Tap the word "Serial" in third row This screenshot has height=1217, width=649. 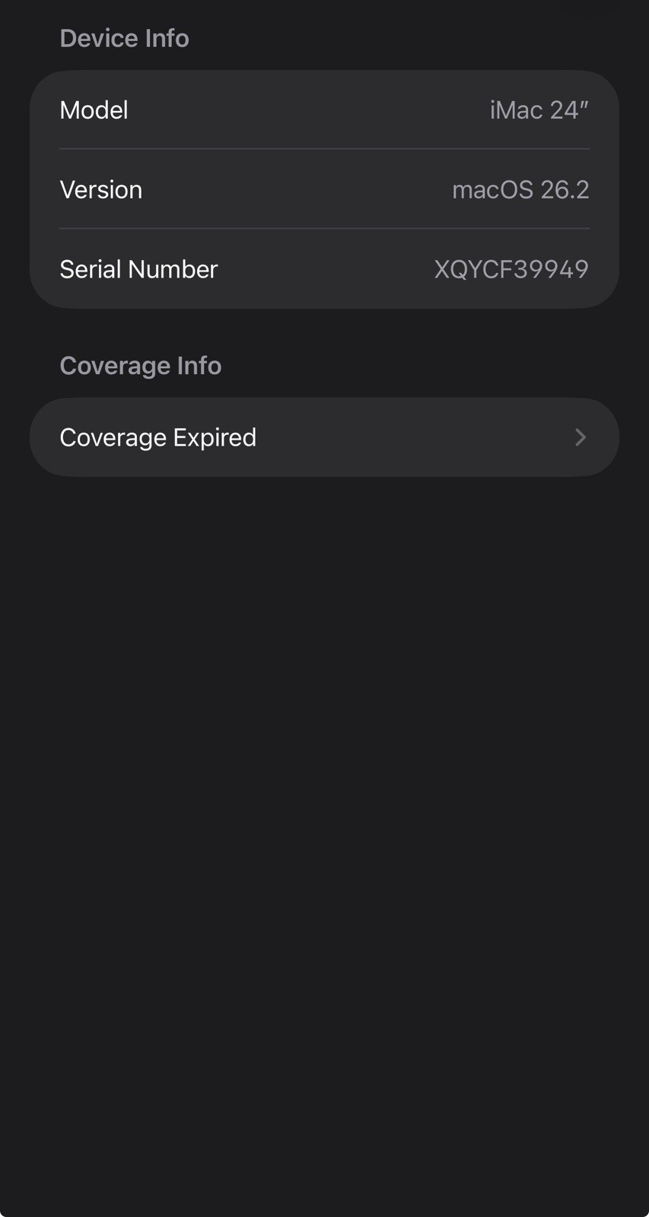pos(91,269)
